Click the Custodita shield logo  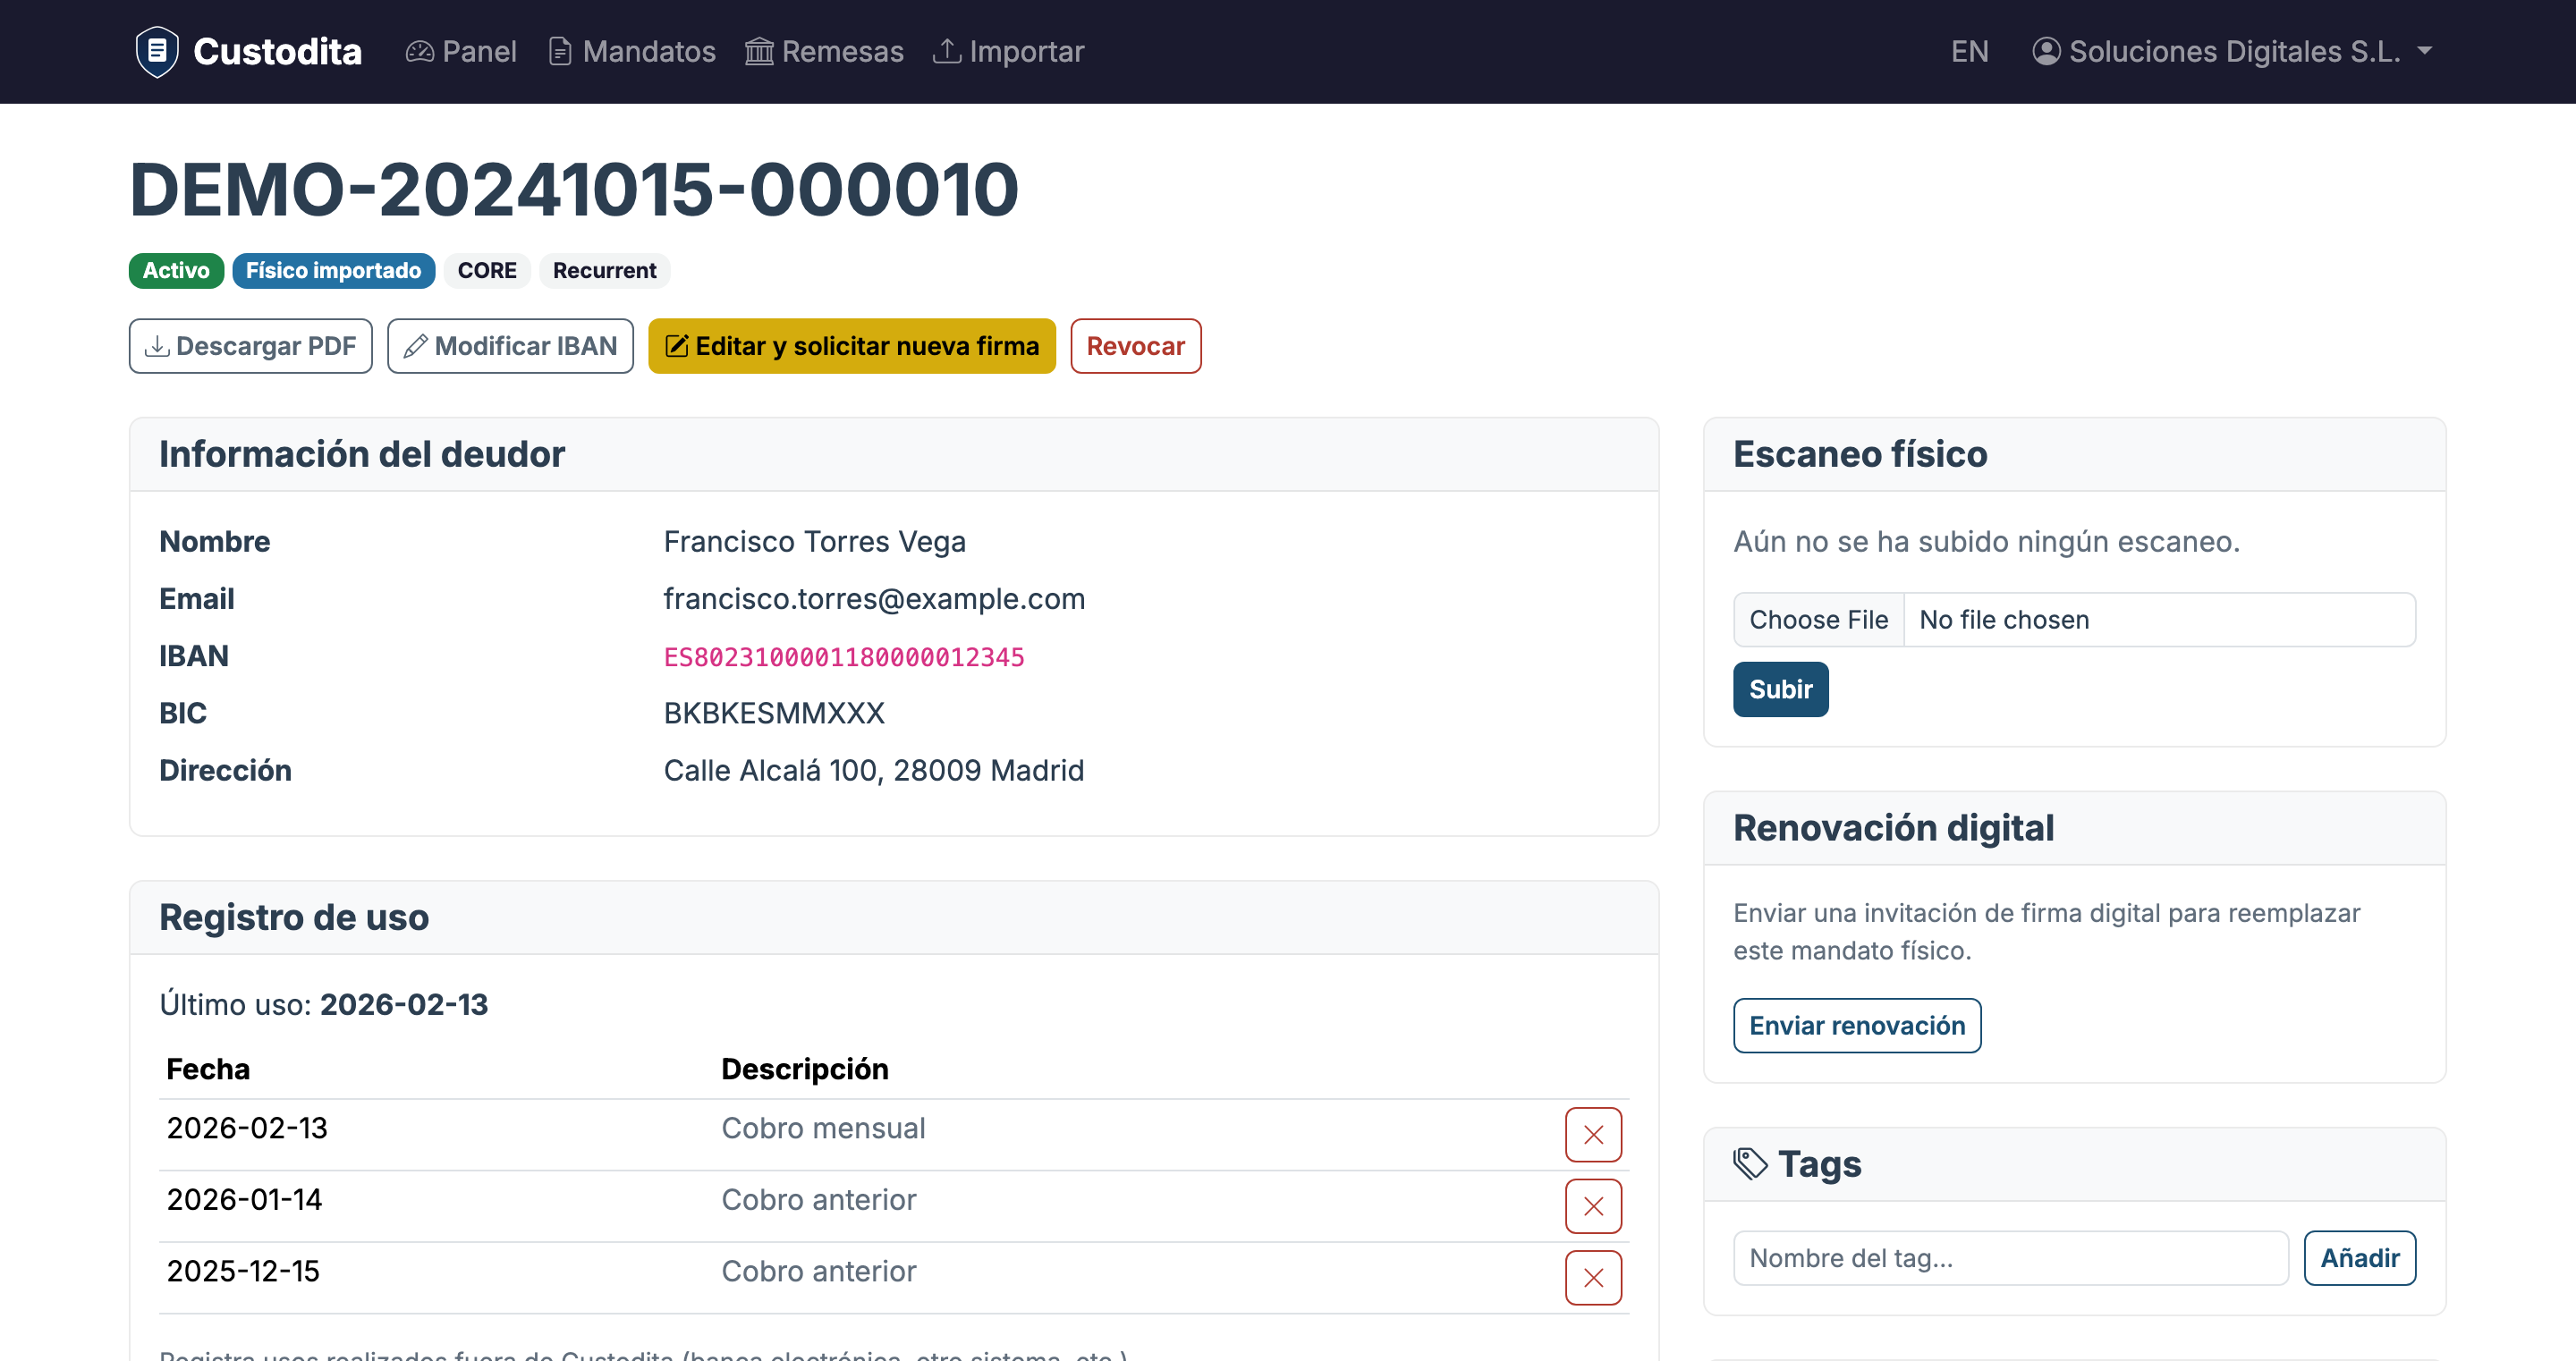(x=157, y=51)
